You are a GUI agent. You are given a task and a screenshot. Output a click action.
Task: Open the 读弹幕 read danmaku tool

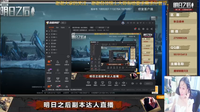(x=49, y=79)
